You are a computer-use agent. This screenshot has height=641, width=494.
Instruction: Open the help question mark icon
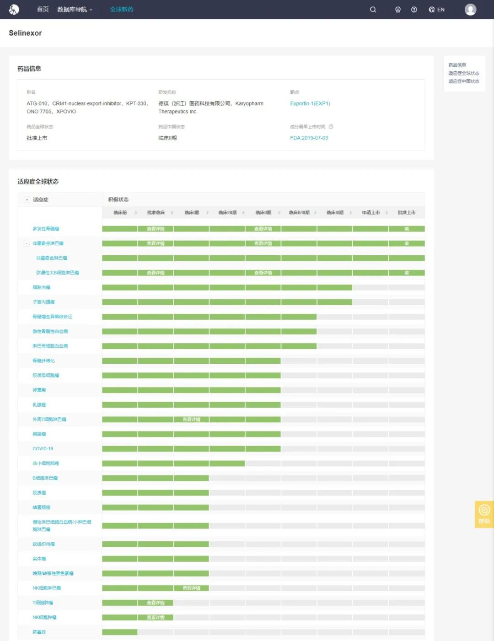pos(414,10)
